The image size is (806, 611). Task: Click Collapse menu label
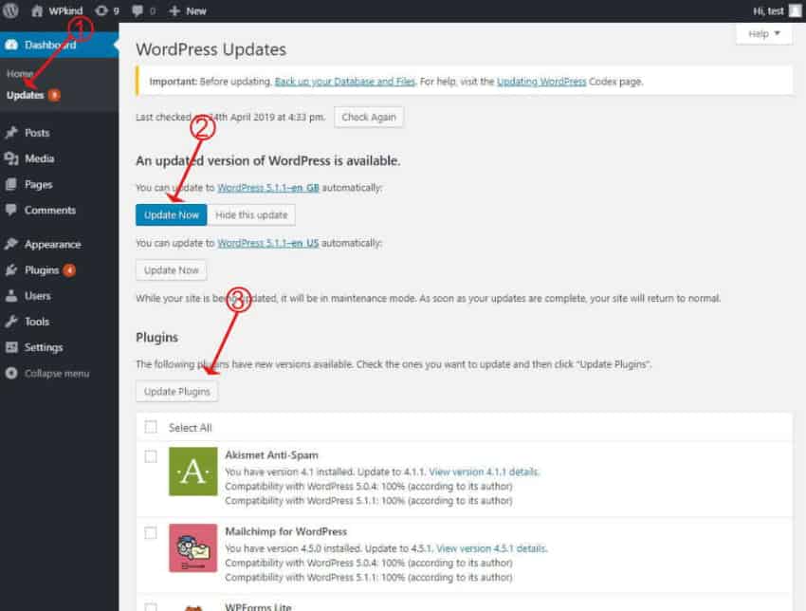(x=57, y=374)
